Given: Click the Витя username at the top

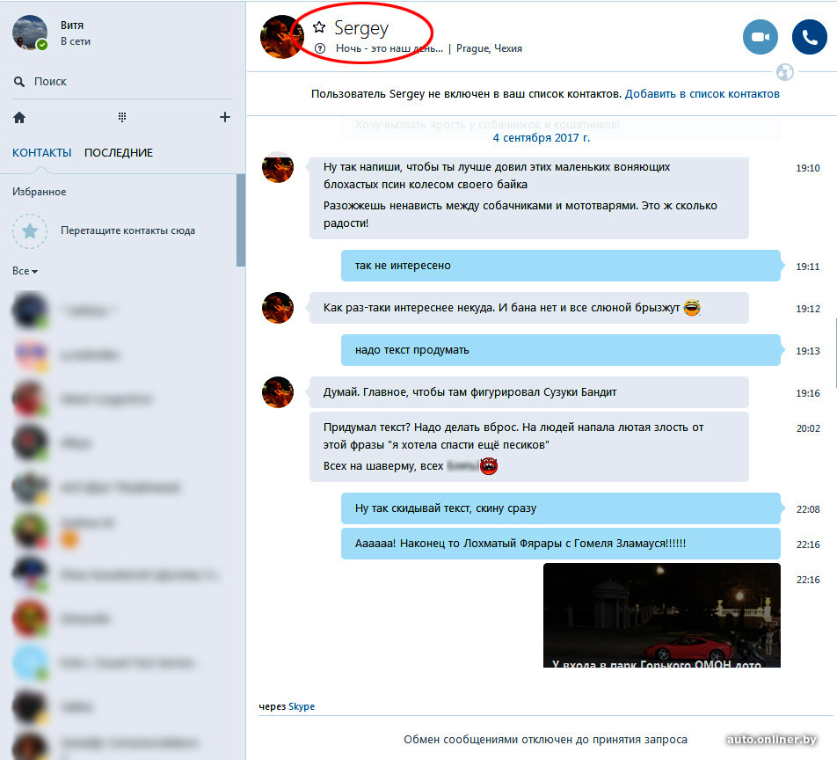Looking at the screenshot, I should click(x=72, y=26).
